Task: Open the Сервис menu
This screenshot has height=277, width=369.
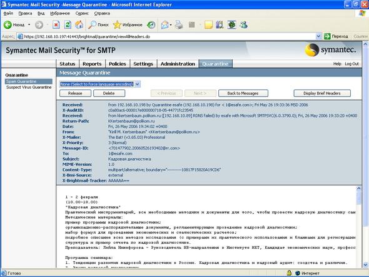Action: [x=82, y=13]
